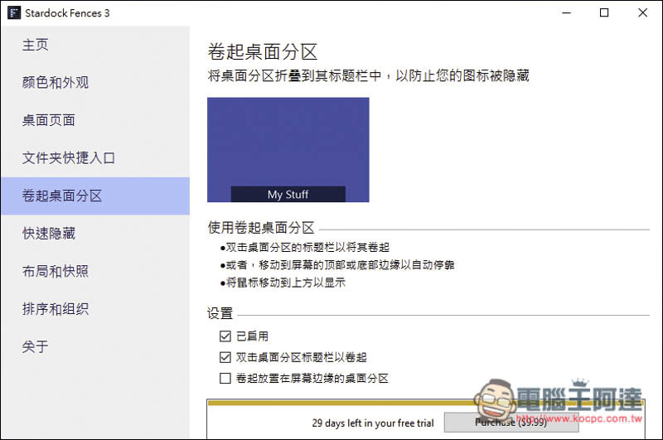
Task: Click the My Stuff preview image
Action: 288,150
